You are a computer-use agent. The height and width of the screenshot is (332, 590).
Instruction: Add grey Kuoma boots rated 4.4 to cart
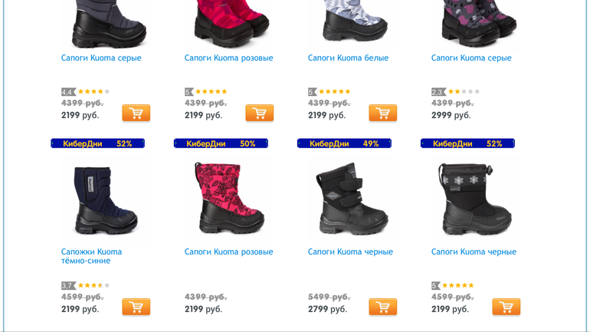tap(136, 113)
